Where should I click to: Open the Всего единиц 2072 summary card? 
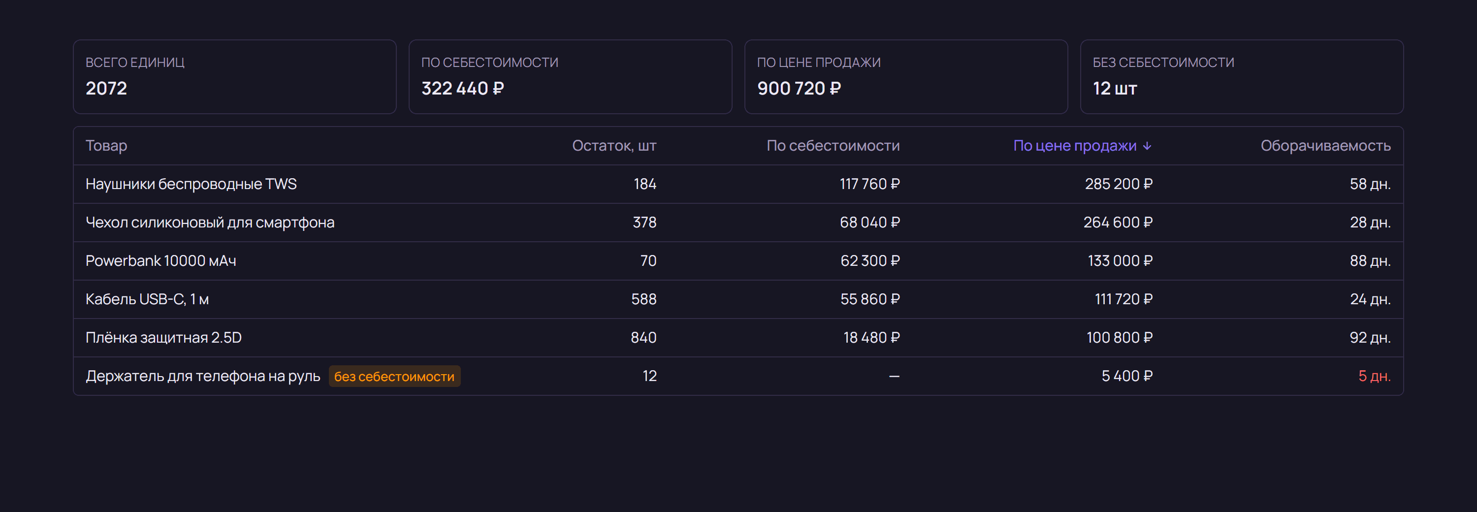click(234, 76)
